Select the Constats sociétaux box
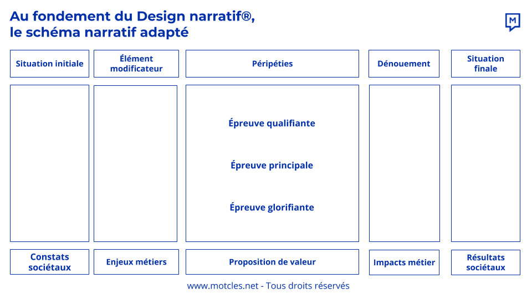Image resolution: width=532 pixels, height=299 pixels. pyautogui.click(x=49, y=262)
